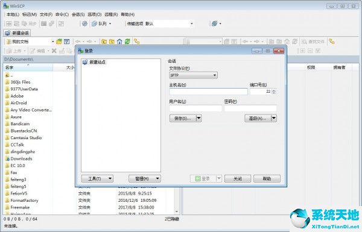The height and width of the screenshot is (232, 362).
Task: Focus the 用户名 user name field
Action: pyautogui.click(x=195, y=108)
